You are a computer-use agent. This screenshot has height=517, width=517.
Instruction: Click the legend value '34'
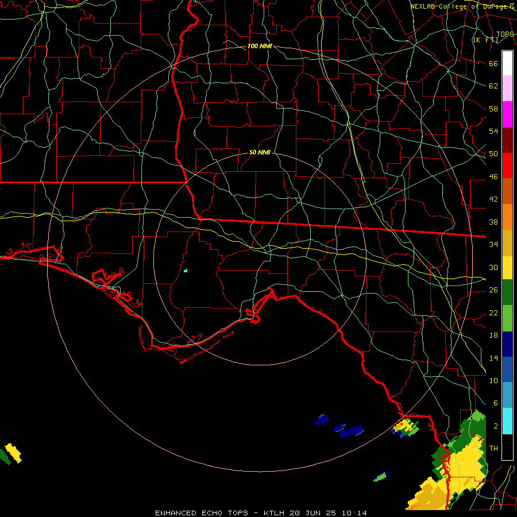[493, 244]
